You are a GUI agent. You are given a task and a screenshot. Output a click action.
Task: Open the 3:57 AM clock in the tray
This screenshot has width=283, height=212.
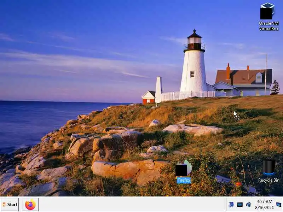point(264,205)
